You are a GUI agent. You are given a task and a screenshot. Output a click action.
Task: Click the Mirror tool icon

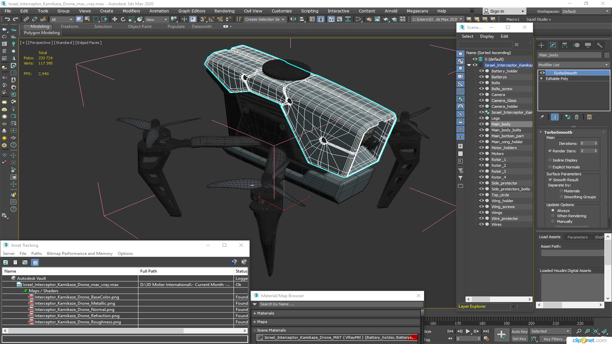[x=293, y=19]
